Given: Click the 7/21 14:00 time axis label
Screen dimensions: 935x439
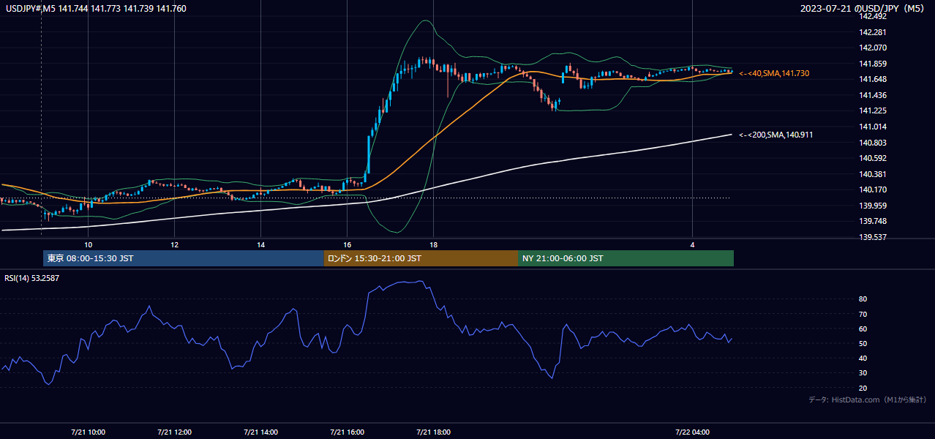Looking at the screenshot, I should pyautogui.click(x=260, y=432).
